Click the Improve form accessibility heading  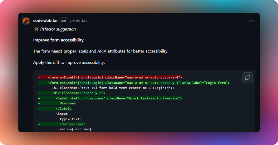click(x=59, y=40)
